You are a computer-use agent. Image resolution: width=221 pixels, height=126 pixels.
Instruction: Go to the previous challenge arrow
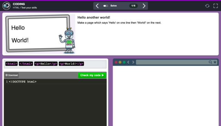[97, 6]
